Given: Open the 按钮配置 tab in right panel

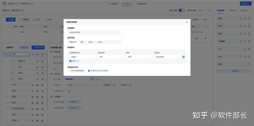Looking at the screenshot, I should (x=221, y=11).
